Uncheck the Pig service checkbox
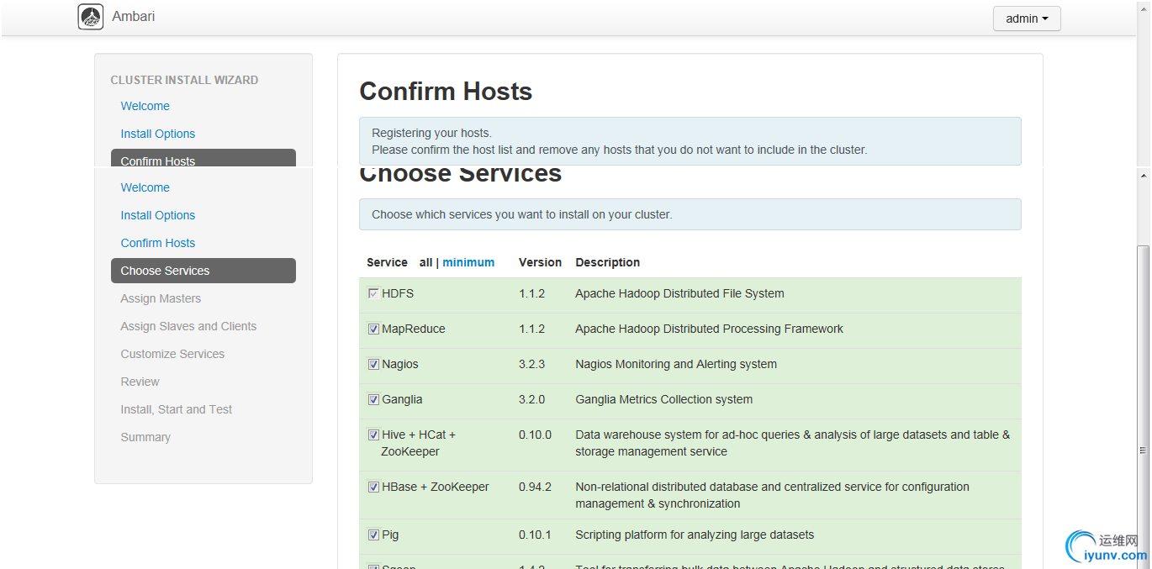The width and height of the screenshot is (1152, 569). [373, 535]
